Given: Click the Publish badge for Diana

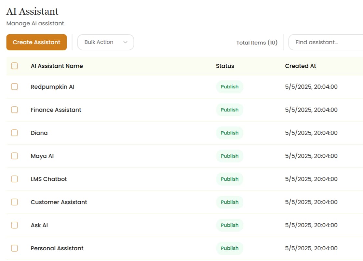Looking at the screenshot, I should pos(229,133).
